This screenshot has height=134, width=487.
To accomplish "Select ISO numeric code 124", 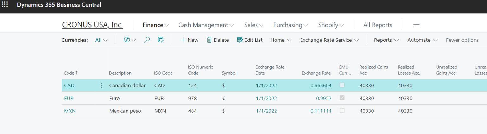I will [192, 86].
